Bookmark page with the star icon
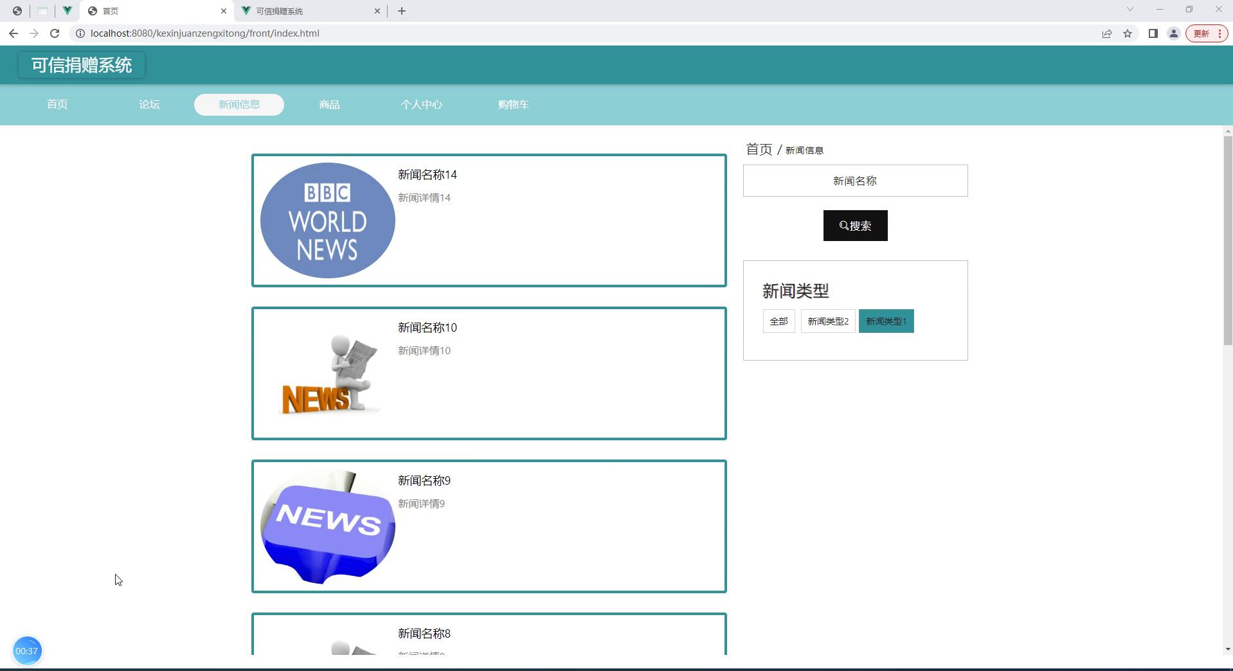 coord(1128,33)
